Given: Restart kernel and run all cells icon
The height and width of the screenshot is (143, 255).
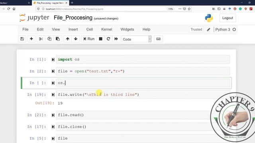Looking at the screenshot, I should coord(116,39).
